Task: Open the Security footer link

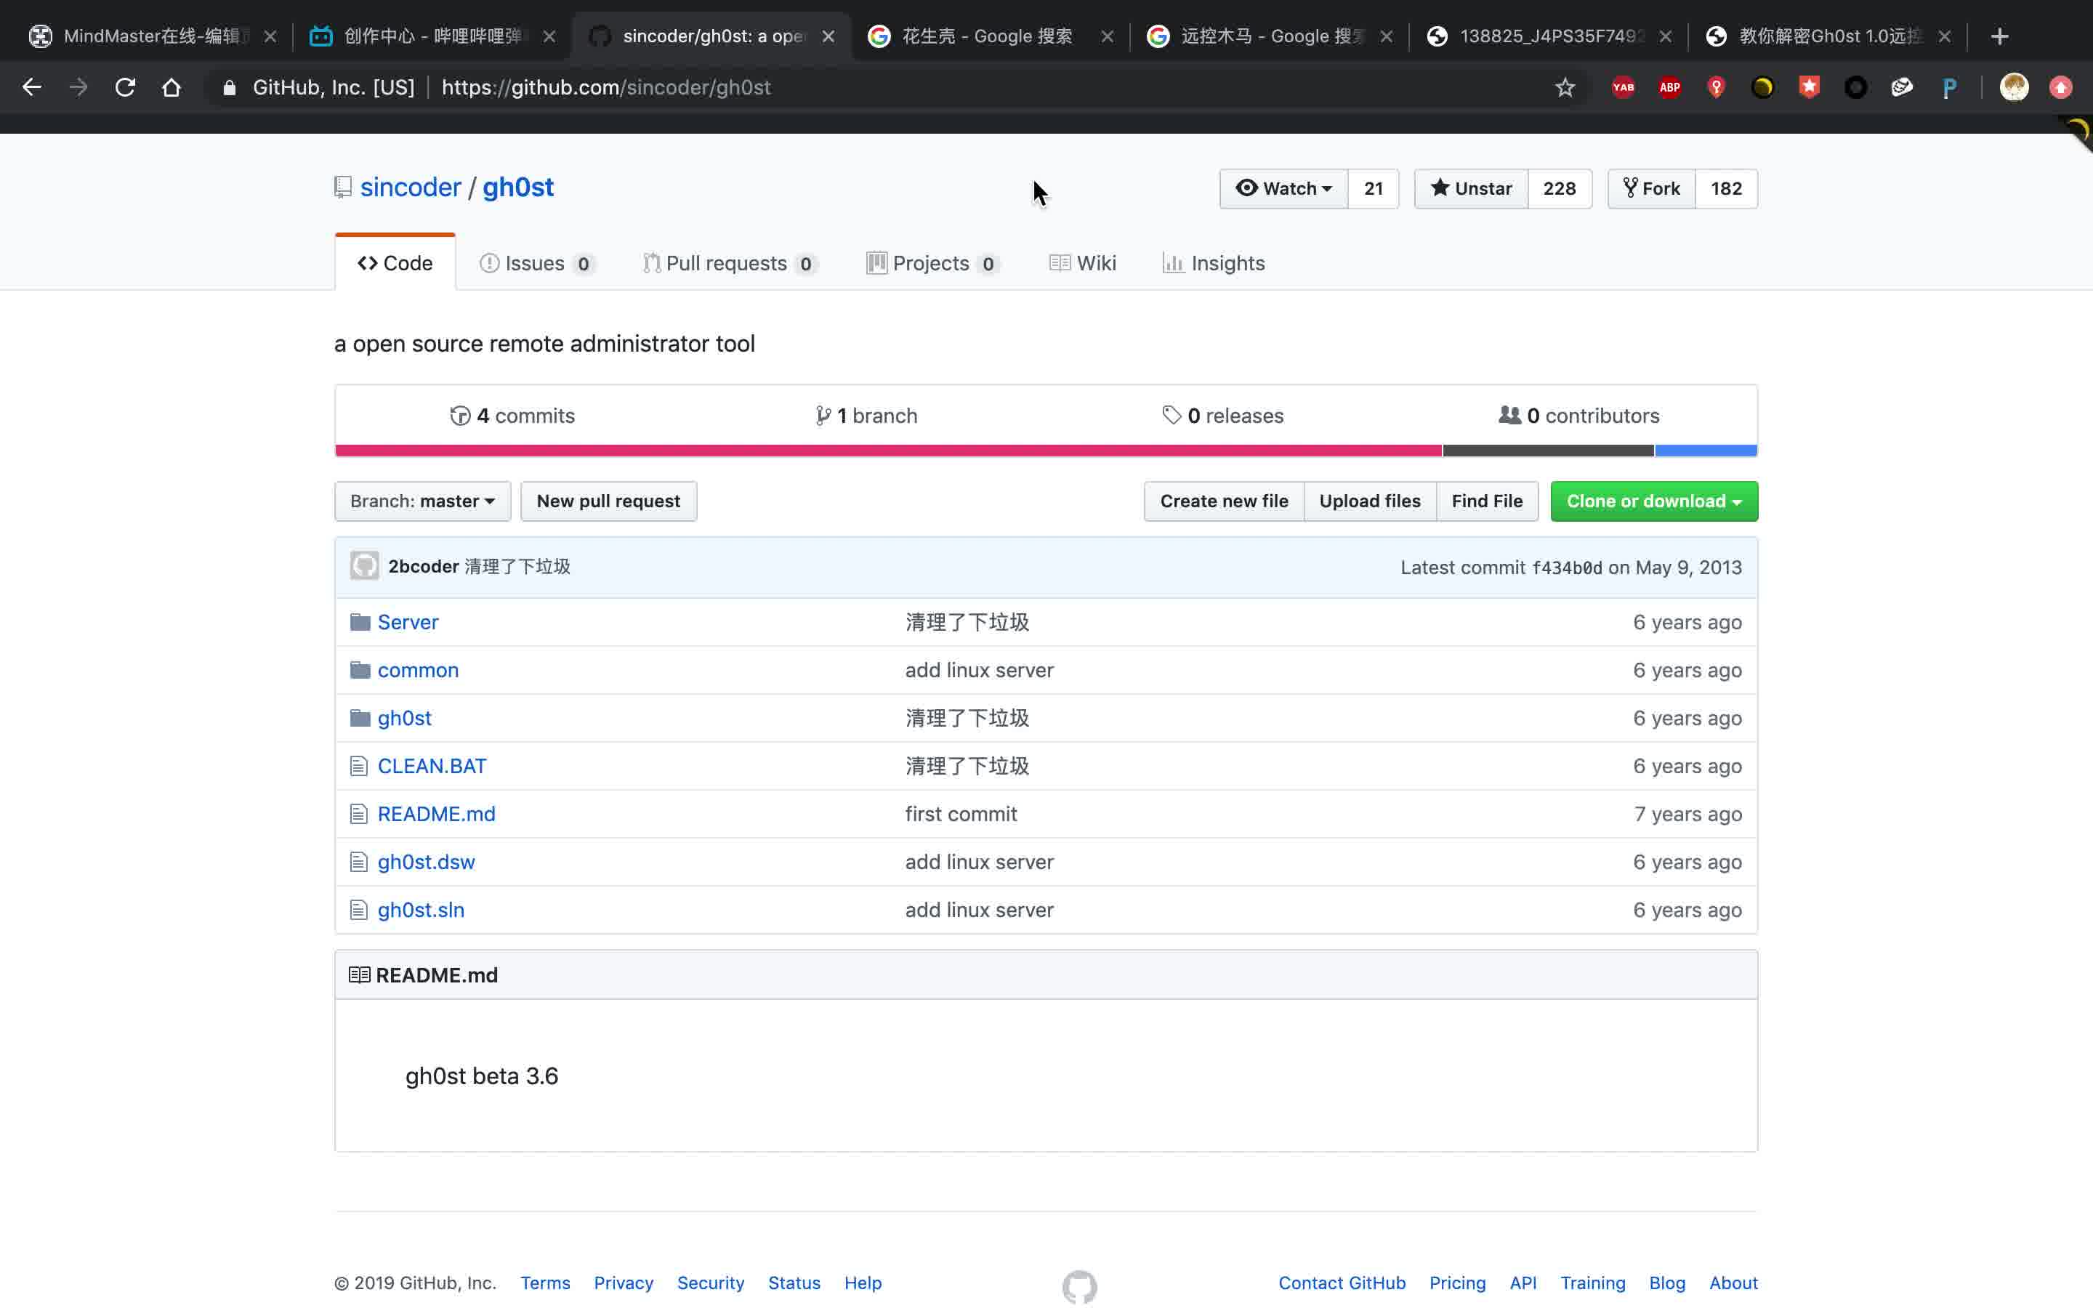Action: (711, 1283)
